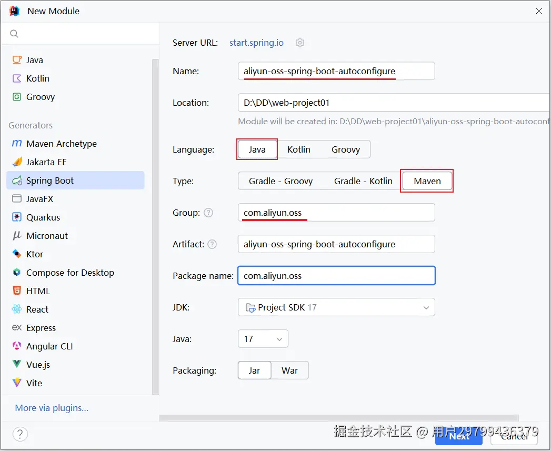The width and height of the screenshot is (551, 451).
Task: Click the Spring Boot generator icon
Action: pyautogui.click(x=17, y=181)
